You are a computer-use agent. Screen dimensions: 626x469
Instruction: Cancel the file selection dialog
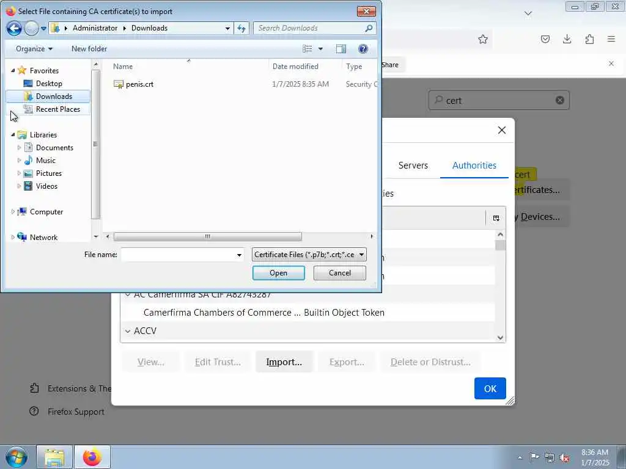[x=339, y=273]
